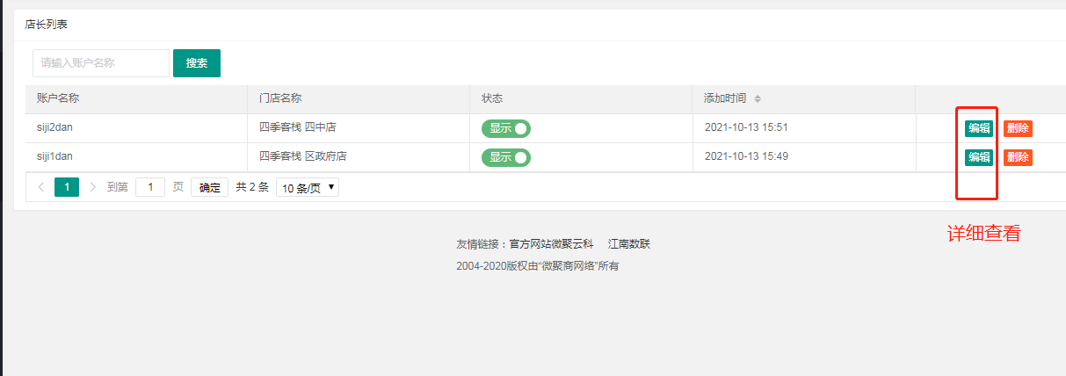Go to next page with right chevron
The width and height of the screenshot is (1066, 376).
(x=93, y=187)
